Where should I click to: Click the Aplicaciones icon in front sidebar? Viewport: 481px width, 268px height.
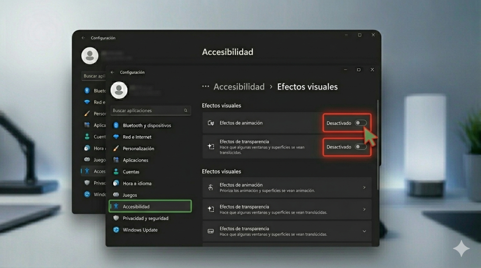[x=116, y=160]
